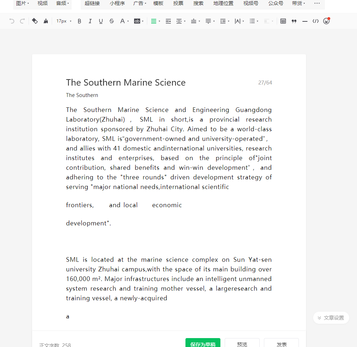Click the 公众号 option

coord(276,3)
